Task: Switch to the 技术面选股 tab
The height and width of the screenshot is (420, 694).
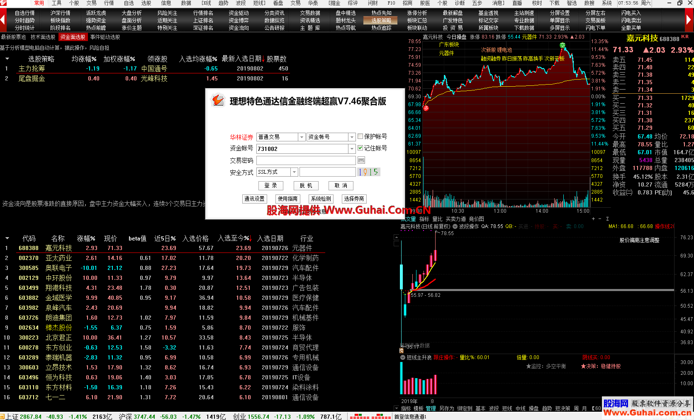Action: (x=43, y=37)
